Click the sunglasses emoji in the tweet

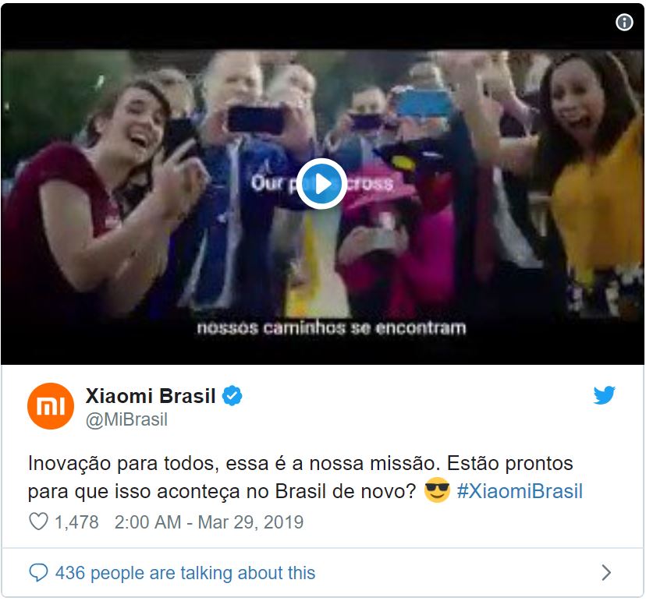point(437,490)
